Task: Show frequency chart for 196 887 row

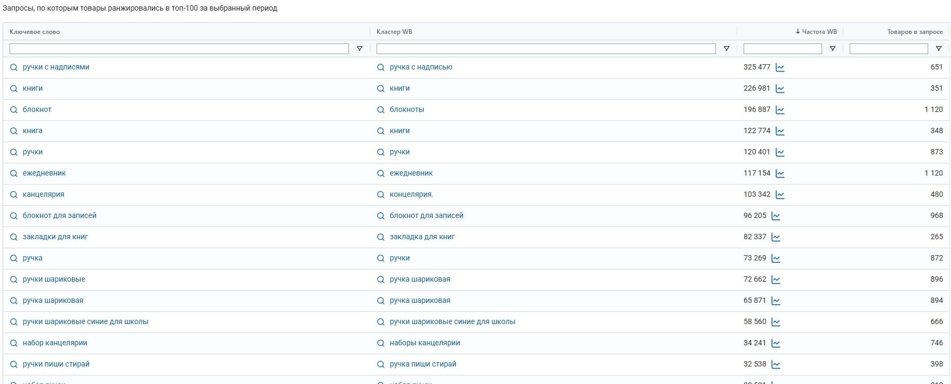Action: point(780,110)
